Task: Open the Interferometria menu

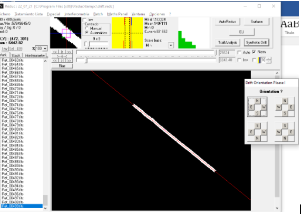Action: coord(76,14)
